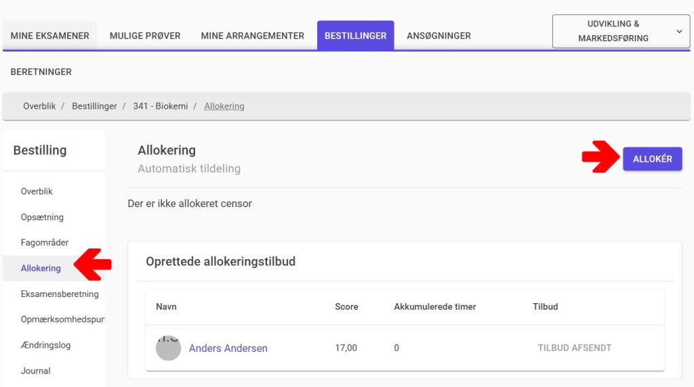Select the Bestillinger tab in top navigation
The image size is (694, 387).
(355, 36)
